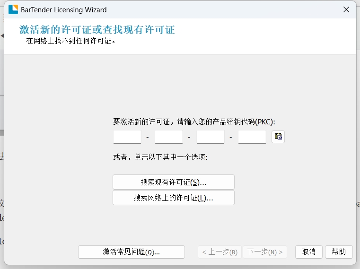Click the PKC prompt label text

click(x=194, y=121)
